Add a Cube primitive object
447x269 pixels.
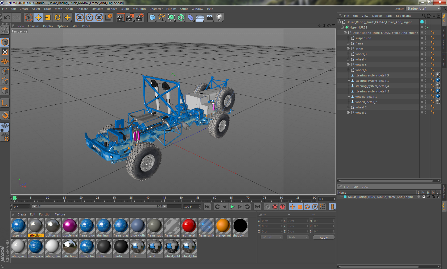pyautogui.click(x=152, y=18)
